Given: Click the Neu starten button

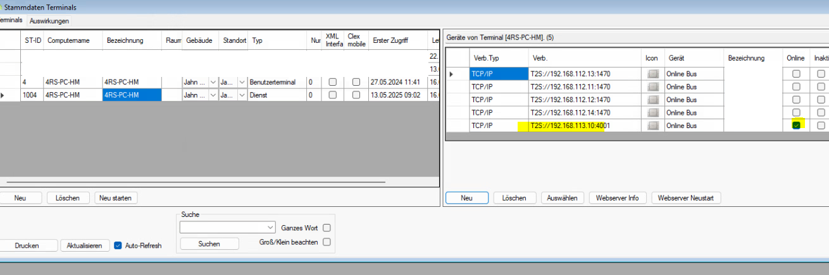Looking at the screenshot, I should (116, 198).
